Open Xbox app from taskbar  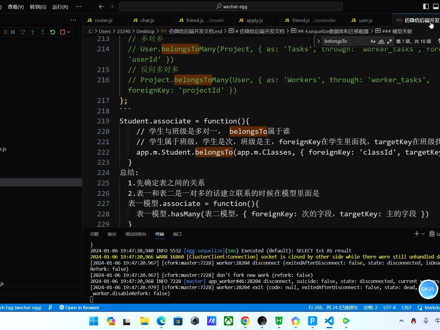pos(228,321)
